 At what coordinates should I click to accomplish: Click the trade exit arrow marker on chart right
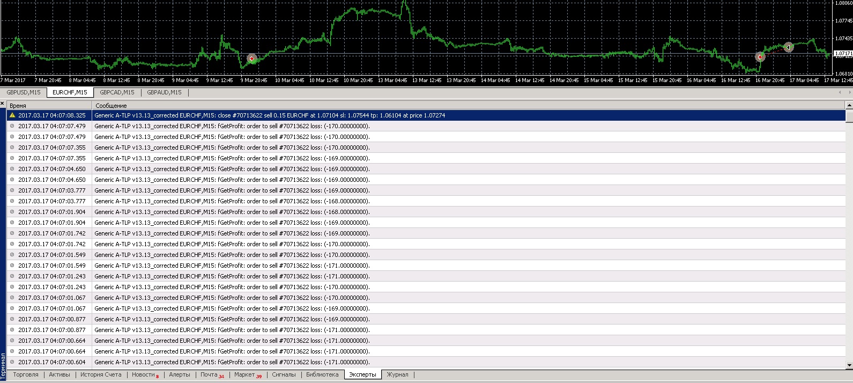[788, 47]
